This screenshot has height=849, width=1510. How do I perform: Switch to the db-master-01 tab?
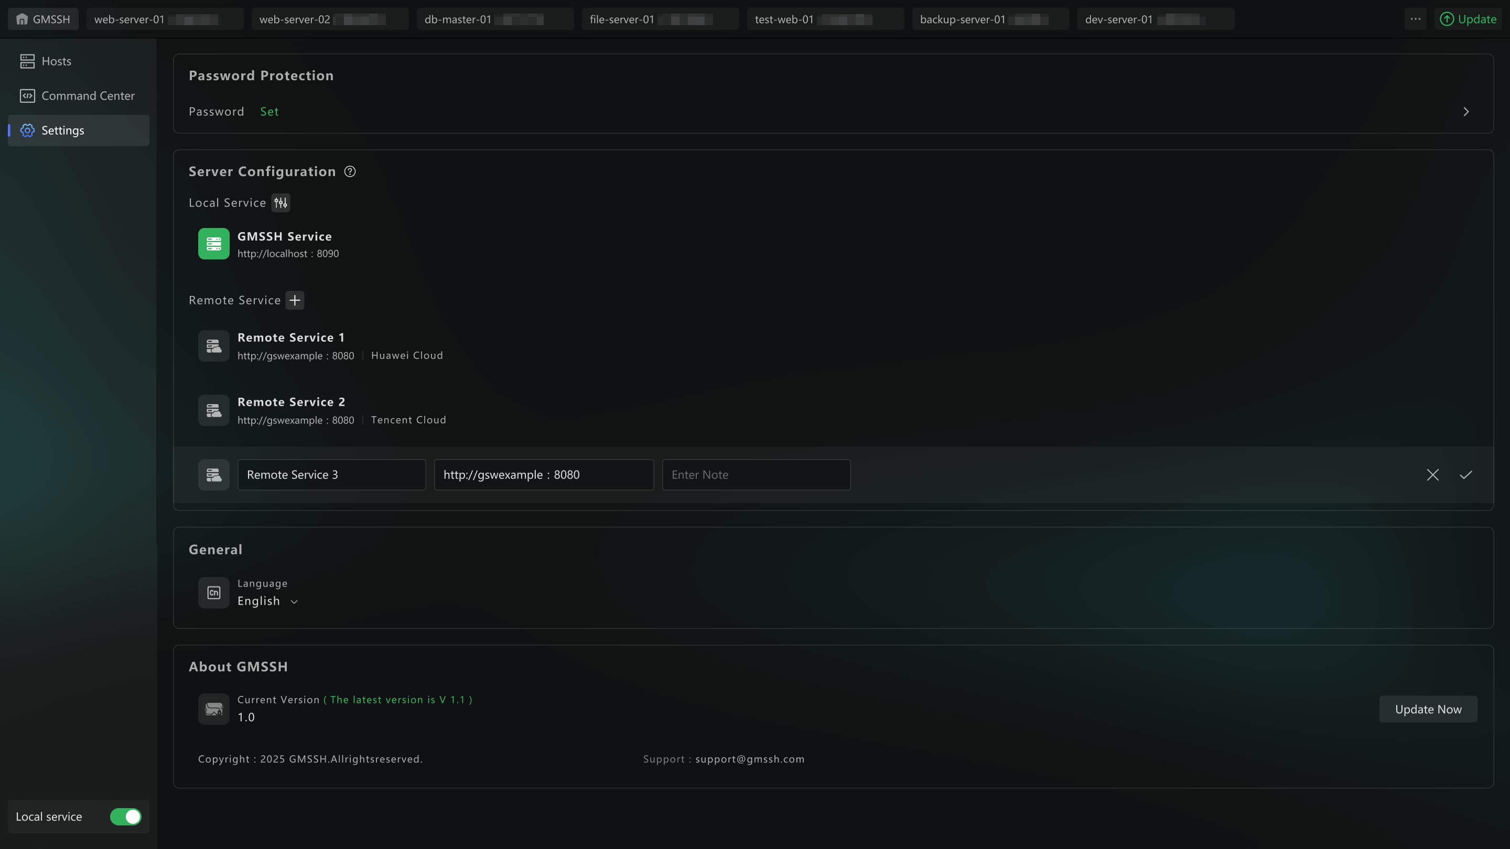[x=458, y=19]
